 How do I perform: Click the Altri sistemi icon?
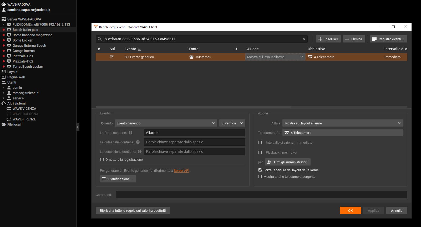4,103
